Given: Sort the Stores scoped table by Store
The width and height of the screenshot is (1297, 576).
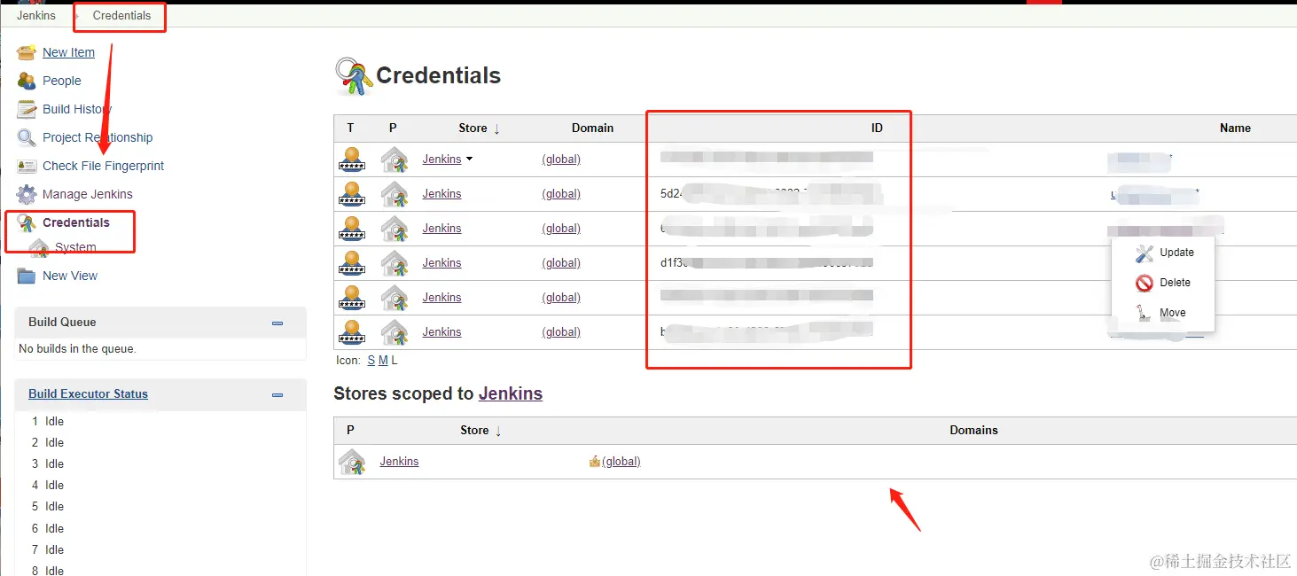Looking at the screenshot, I should coord(481,431).
